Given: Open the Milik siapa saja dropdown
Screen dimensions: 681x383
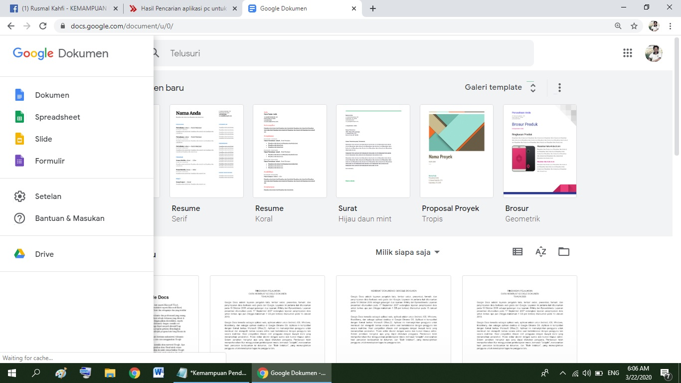Looking at the screenshot, I should [x=408, y=252].
